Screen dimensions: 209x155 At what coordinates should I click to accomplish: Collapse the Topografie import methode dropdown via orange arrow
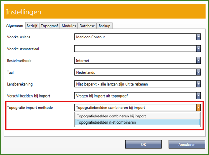pyautogui.click(x=198, y=108)
